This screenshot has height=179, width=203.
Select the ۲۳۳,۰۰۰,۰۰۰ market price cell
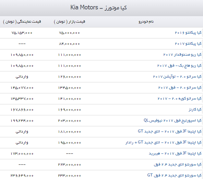click(x=69, y=175)
